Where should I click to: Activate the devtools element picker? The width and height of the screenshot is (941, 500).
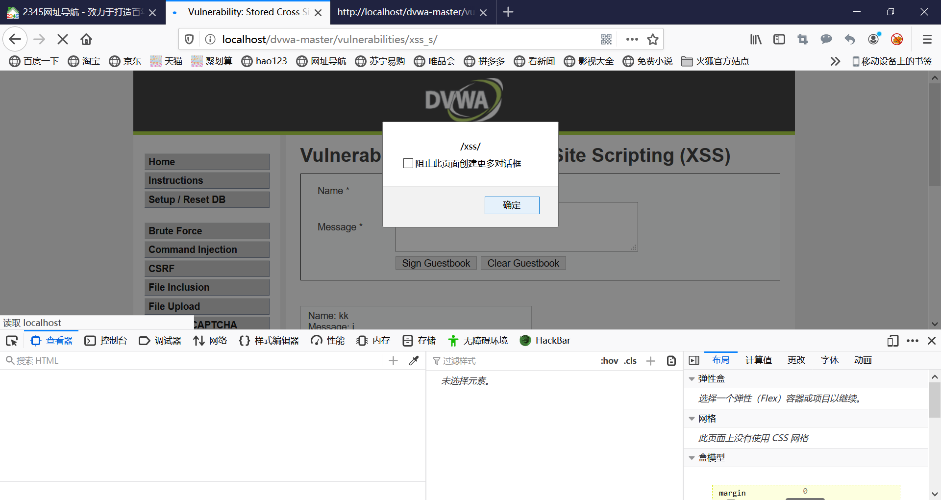click(12, 341)
